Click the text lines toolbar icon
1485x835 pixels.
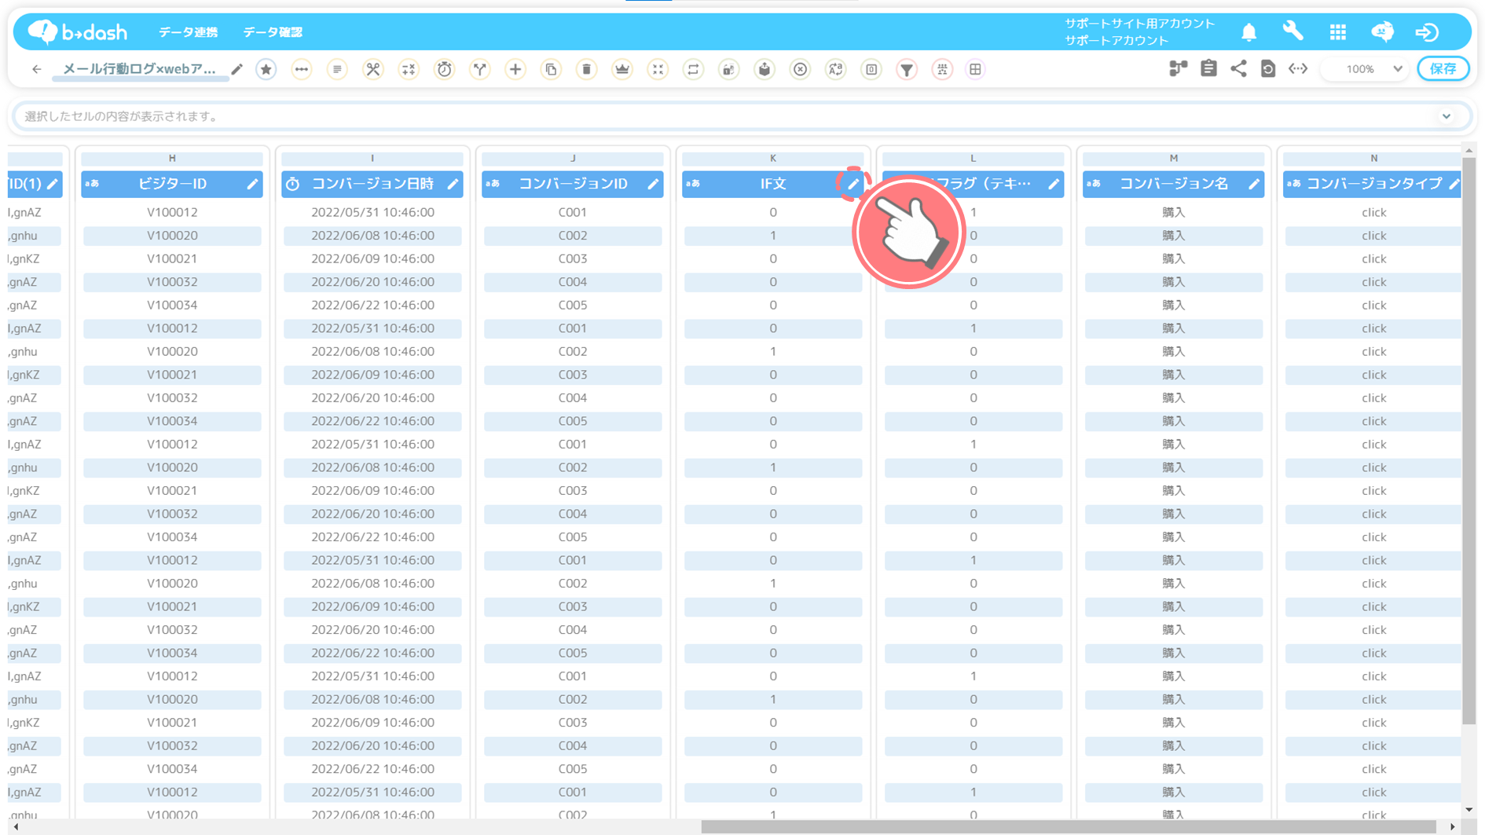pos(337,69)
